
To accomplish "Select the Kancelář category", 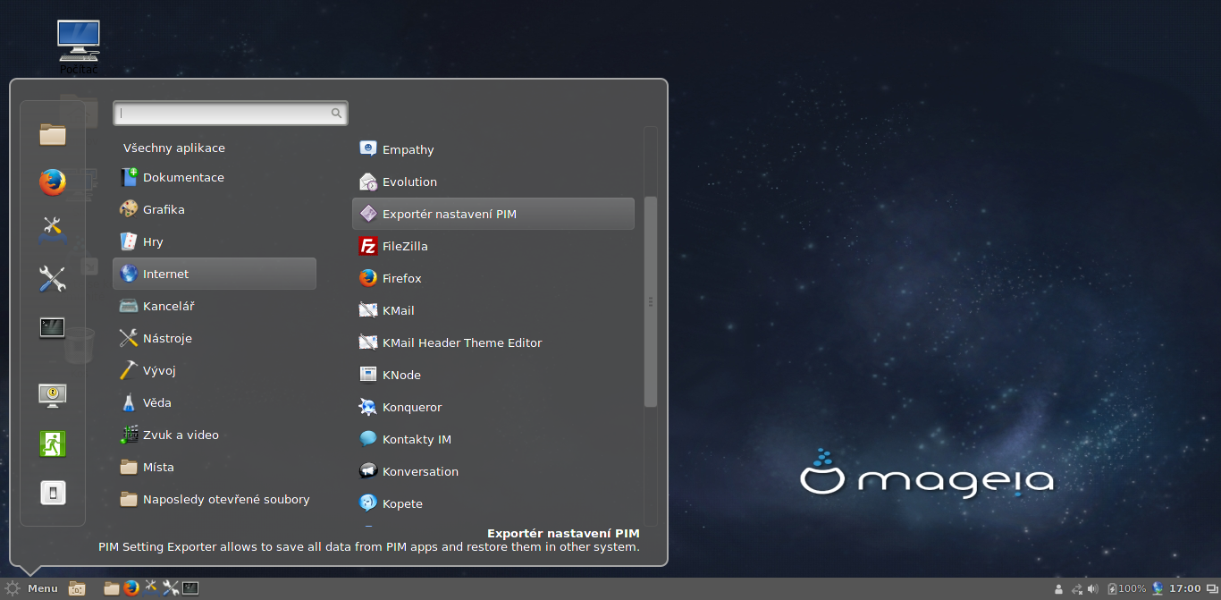I will (215, 306).
